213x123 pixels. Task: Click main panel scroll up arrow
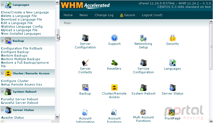pyautogui.click(x=211, y=22)
